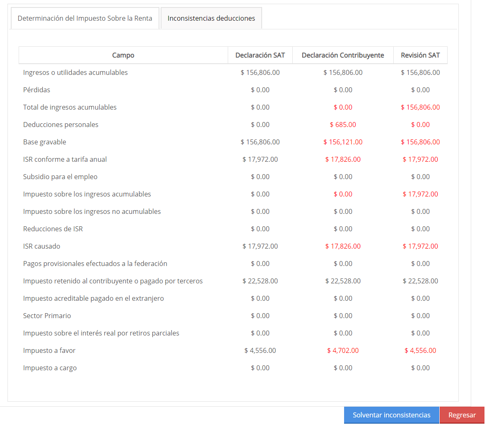Image resolution: width=489 pixels, height=429 pixels.
Task: Click the Reducciones de ISR label
Action: (53, 229)
